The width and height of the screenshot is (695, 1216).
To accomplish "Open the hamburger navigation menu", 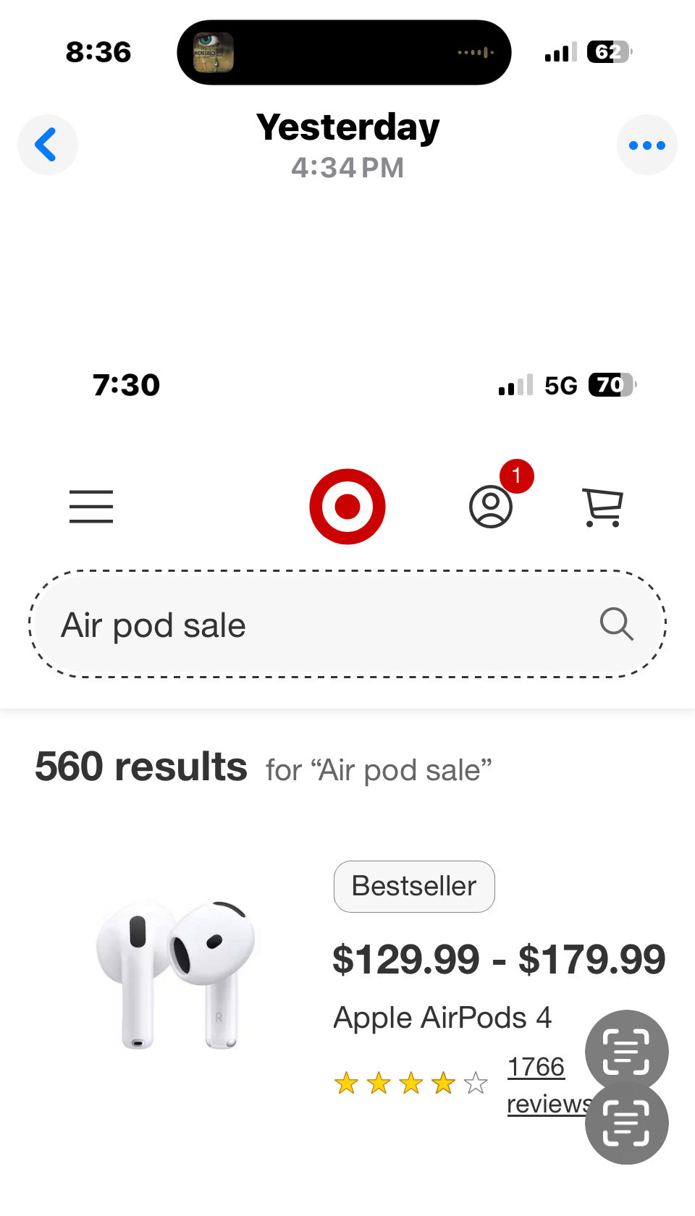I will (91, 507).
